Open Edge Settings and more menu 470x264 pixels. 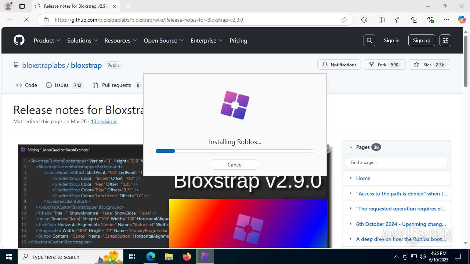[446, 20]
